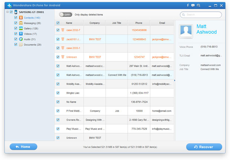230x160 pixels.
Task: Click trash icon on case 2333-1 row
Action: 63,48
